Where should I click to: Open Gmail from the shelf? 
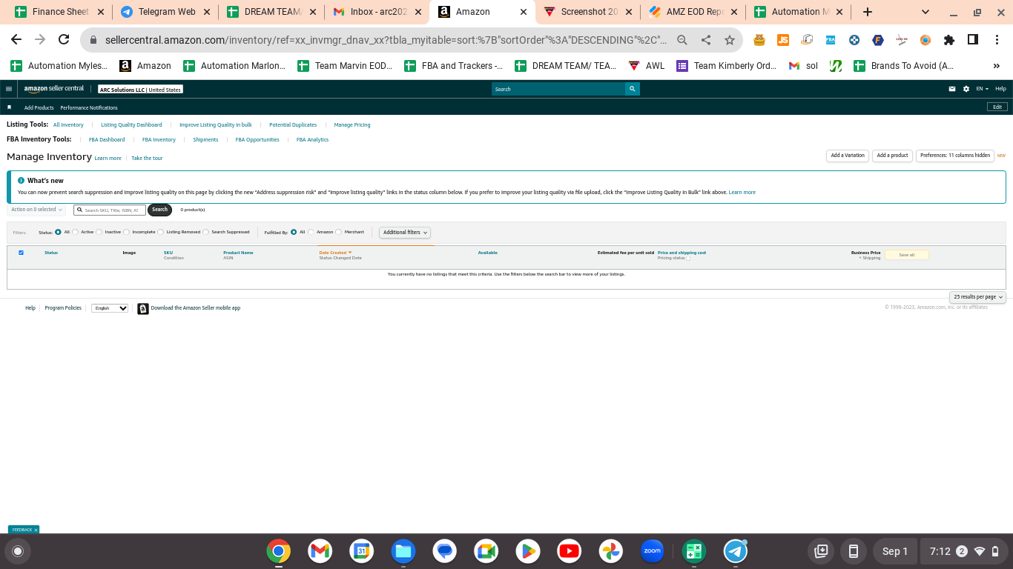point(320,551)
